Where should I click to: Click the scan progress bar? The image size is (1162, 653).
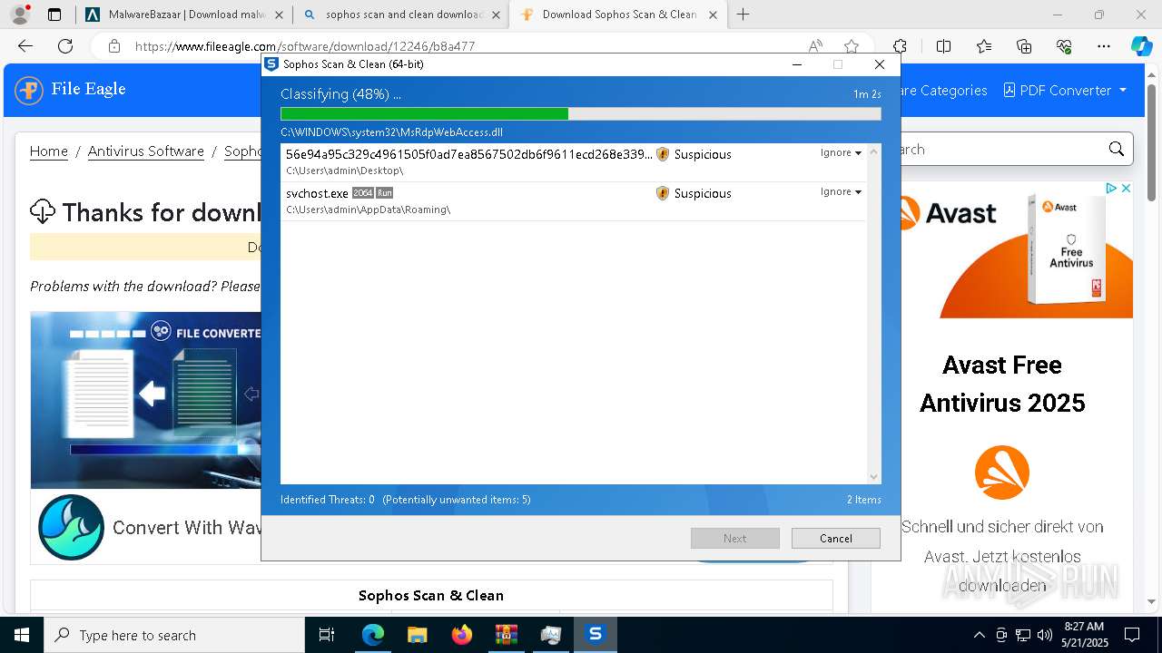(581, 114)
